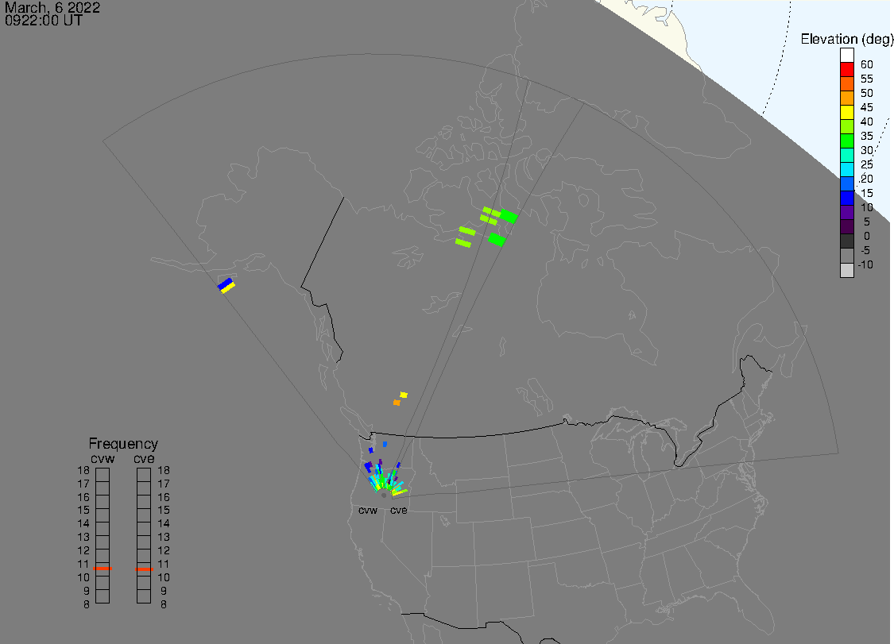Screen dimensions: 894x644
Task: Click the gray radar site dot in Oregon
Action: click(x=384, y=496)
